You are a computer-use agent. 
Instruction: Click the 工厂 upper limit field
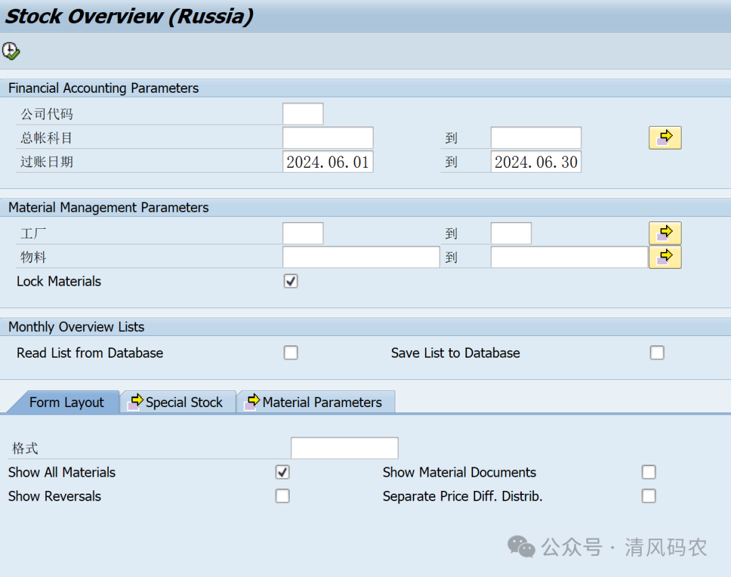(x=510, y=234)
